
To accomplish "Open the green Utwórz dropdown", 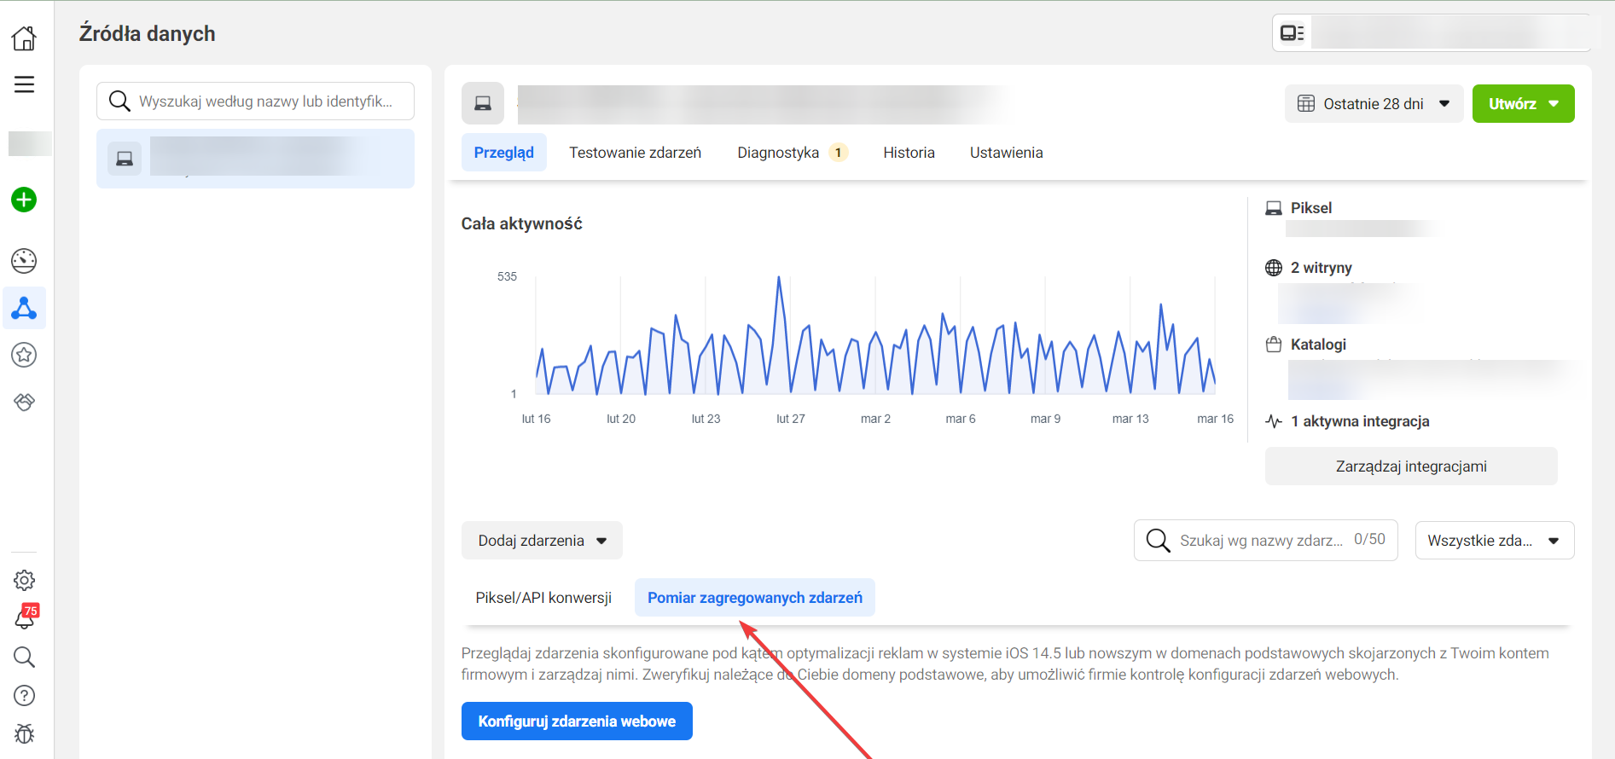I will pos(1523,104).
